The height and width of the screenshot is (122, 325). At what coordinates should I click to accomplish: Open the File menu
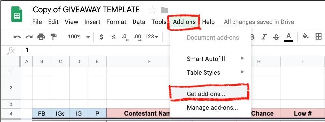pos(37,22)
